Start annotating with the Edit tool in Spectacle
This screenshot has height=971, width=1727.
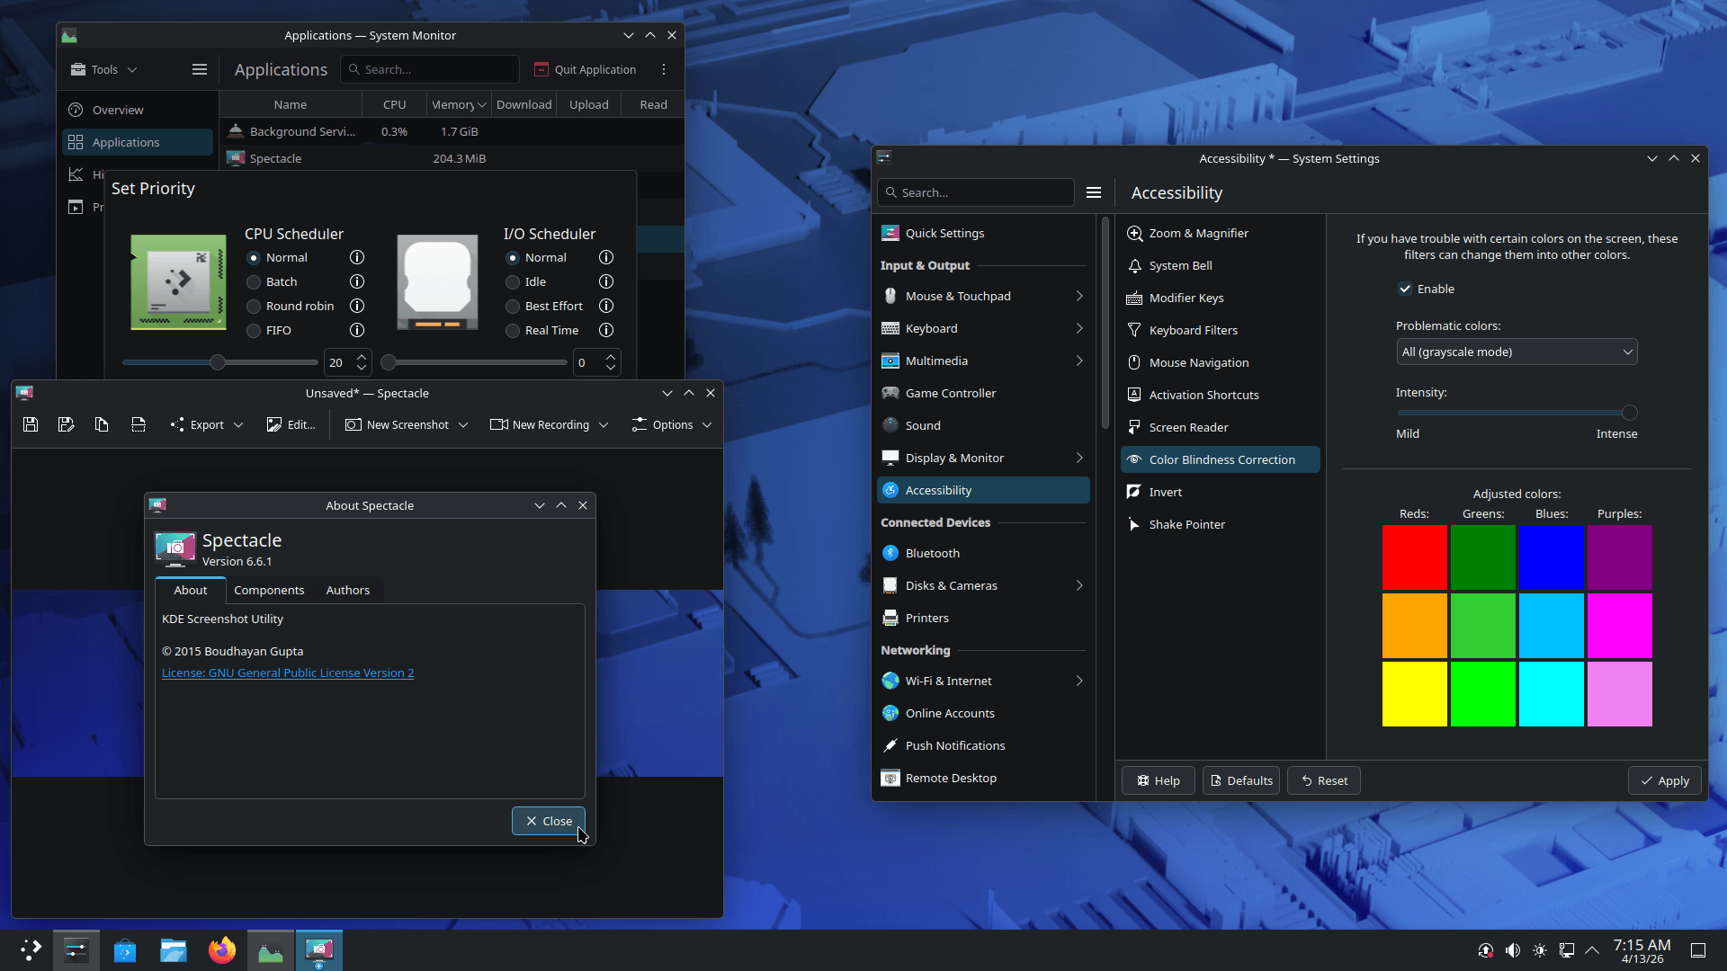290,424
